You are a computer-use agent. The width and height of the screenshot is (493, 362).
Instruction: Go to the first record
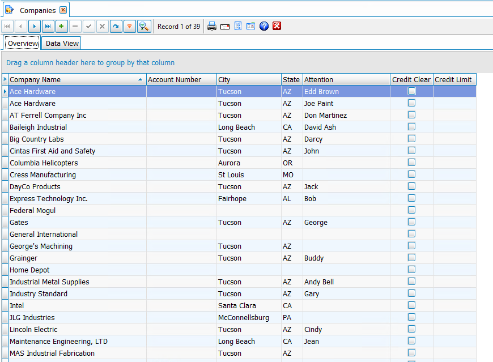[x=7, y=27]
